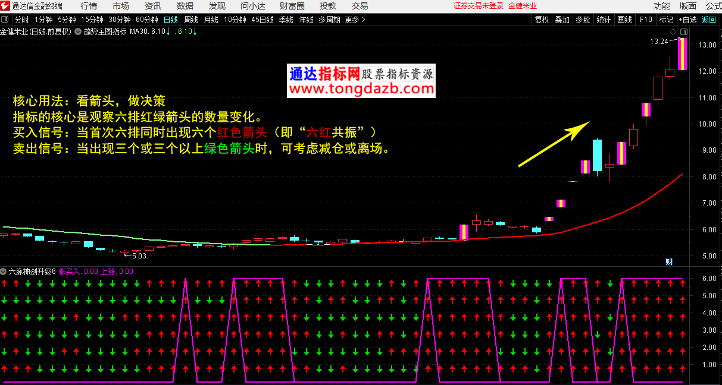Open the 问小达 menu

253,6
